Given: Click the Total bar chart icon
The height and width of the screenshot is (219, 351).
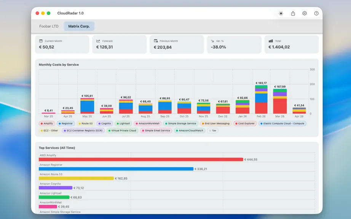Looking at the screenshot, I should [x=271, y=41].
